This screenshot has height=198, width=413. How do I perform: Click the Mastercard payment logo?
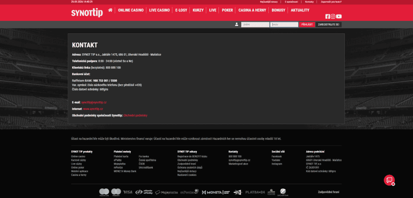click(104, 192)
